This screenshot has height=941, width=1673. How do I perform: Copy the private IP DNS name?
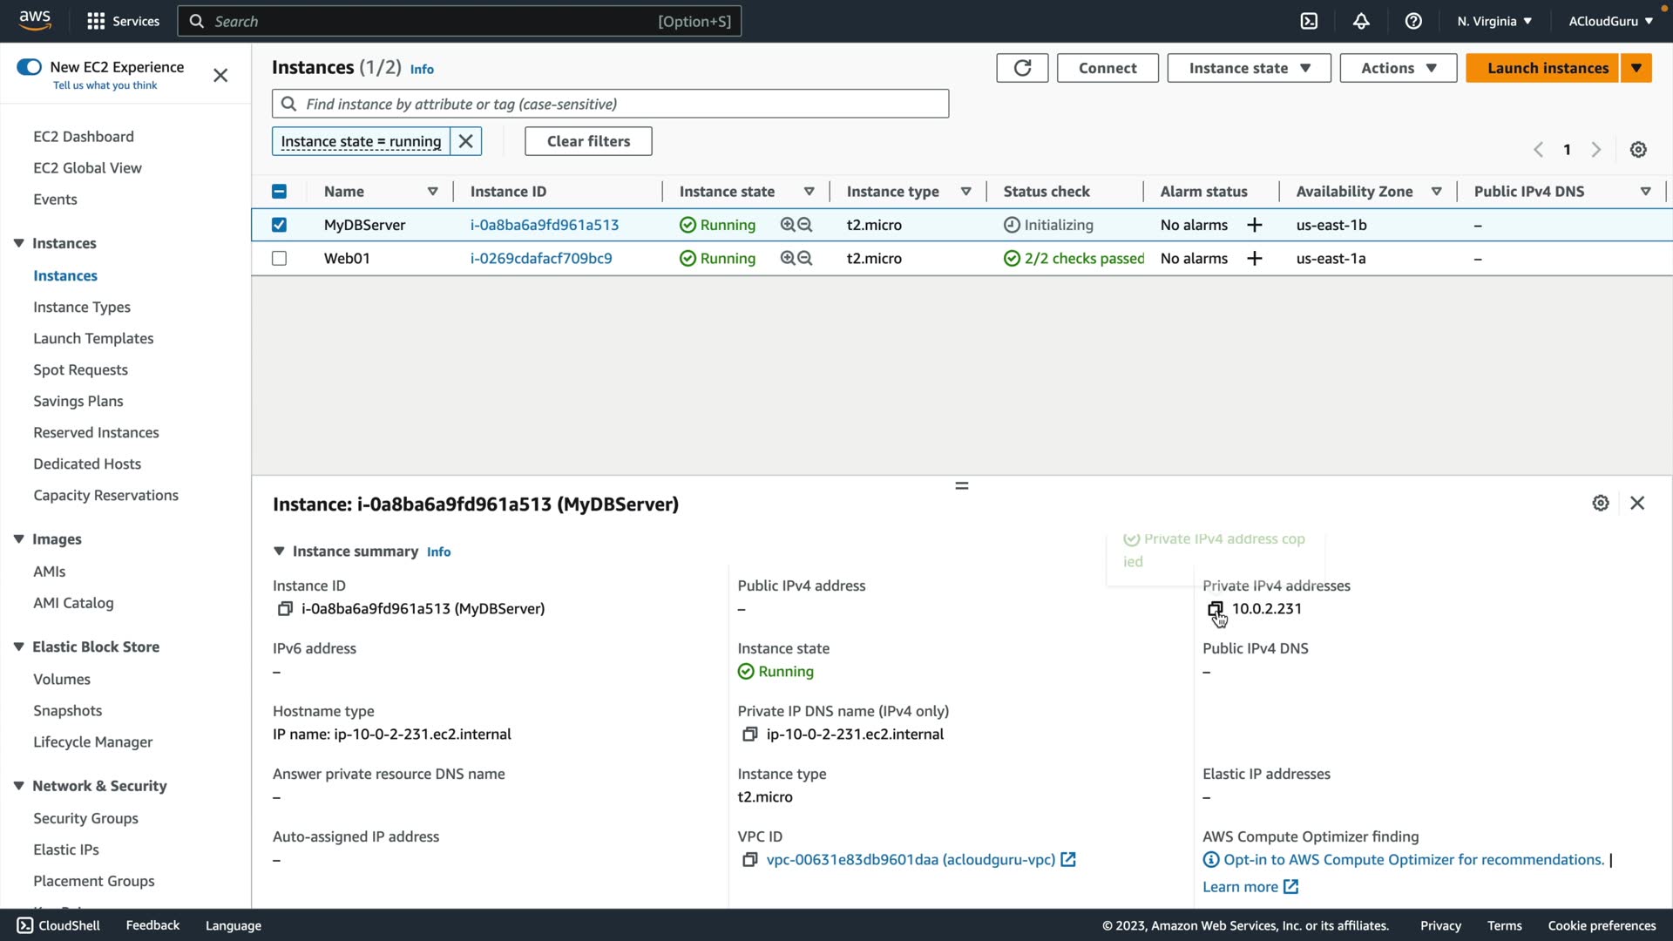pyautogui.click(x=749, y=735)
